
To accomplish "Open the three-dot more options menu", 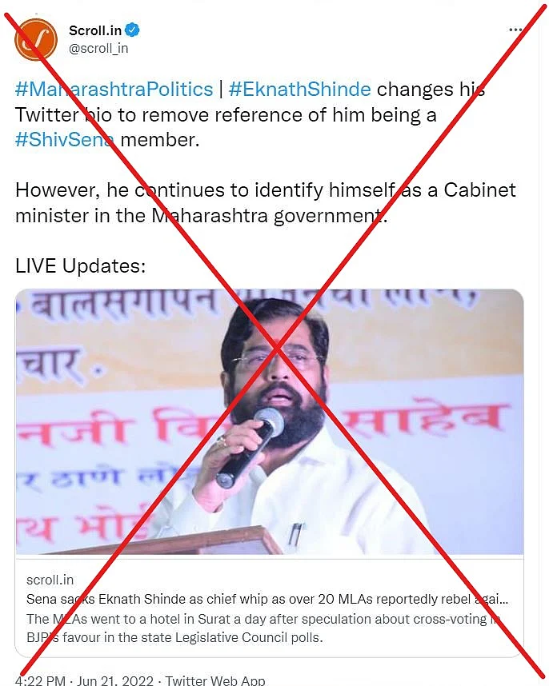I will (515, 30).
